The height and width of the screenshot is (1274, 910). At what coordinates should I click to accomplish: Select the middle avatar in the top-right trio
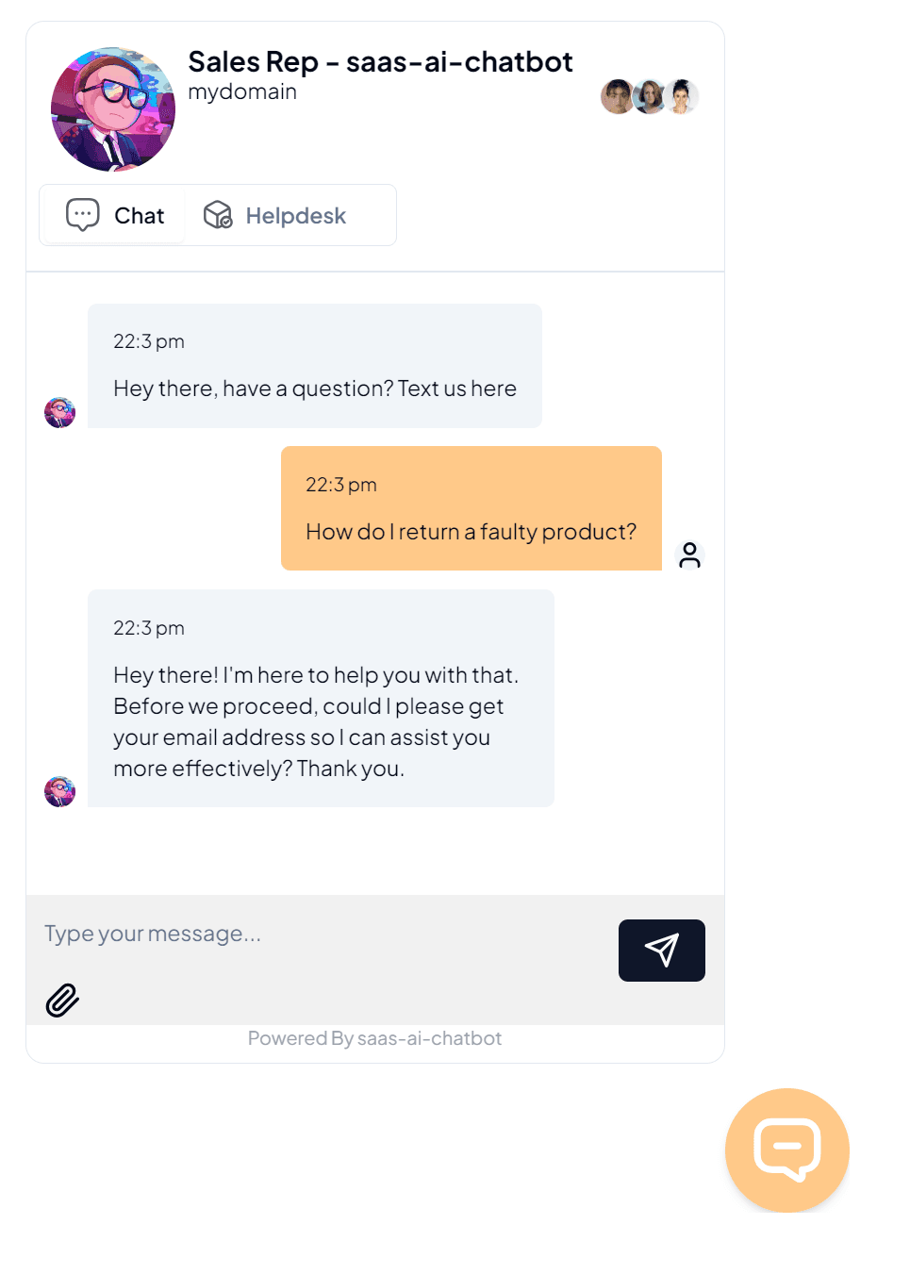(x=650, y=96)
